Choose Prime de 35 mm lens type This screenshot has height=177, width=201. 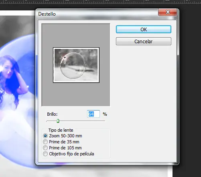45,142
